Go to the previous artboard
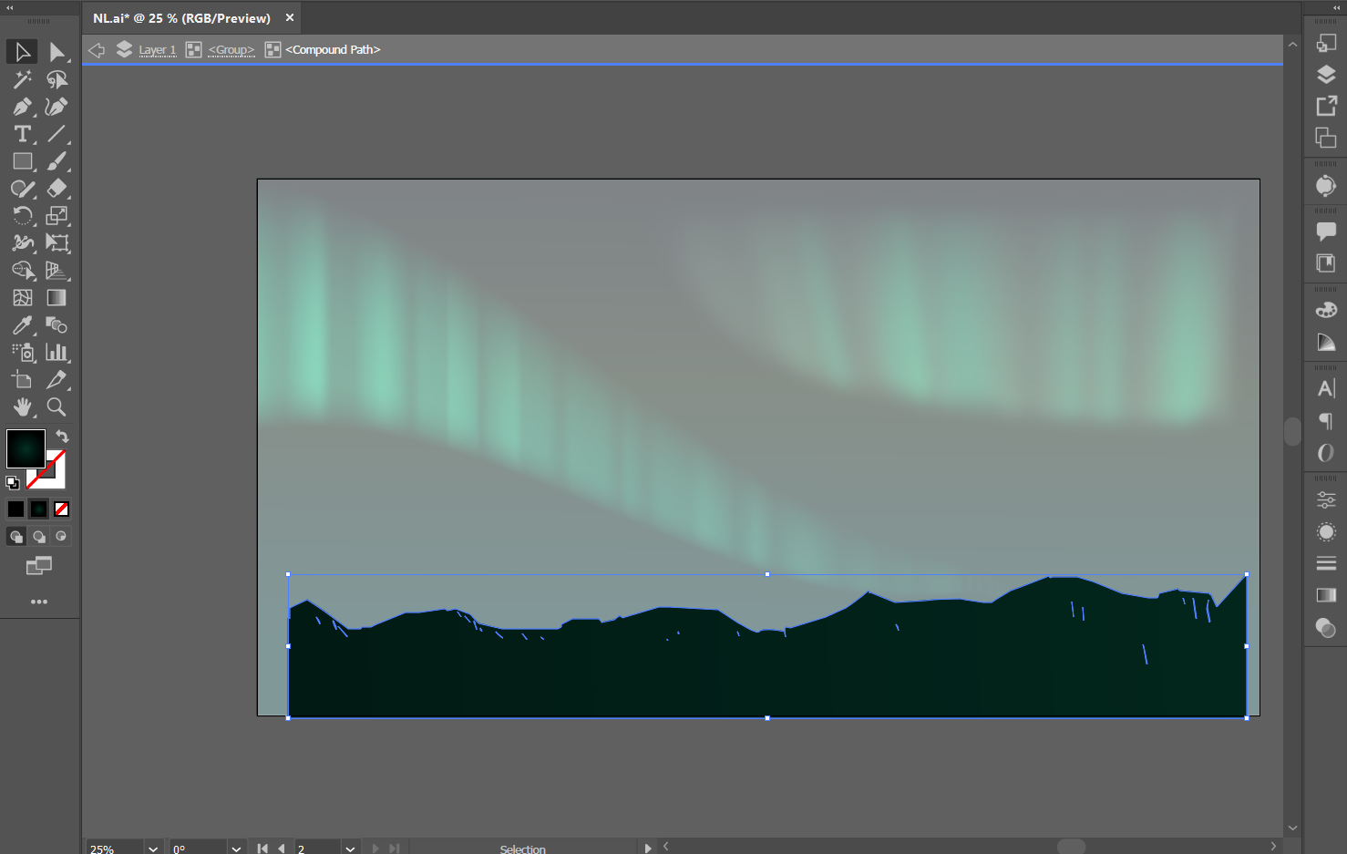 click(282, 848)
